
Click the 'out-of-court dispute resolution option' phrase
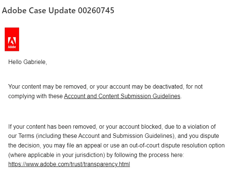(177, 146)
